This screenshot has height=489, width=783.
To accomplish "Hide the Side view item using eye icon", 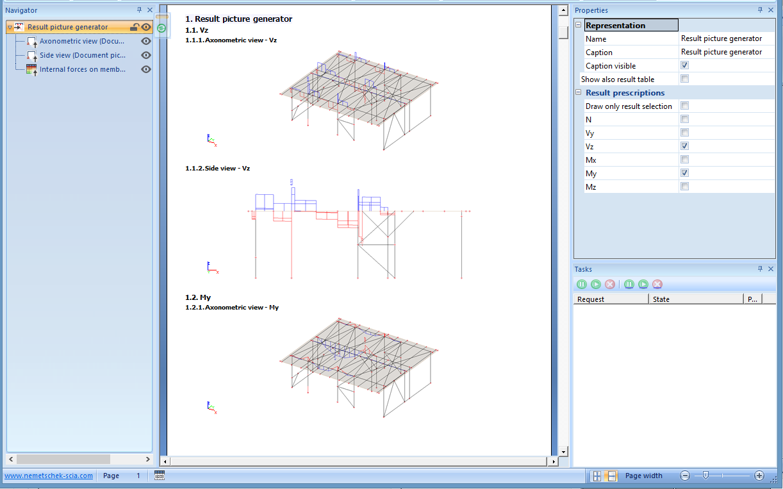I will coord(146,55).
